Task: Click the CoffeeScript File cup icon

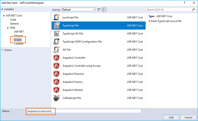Action: (x=56, y=98)
